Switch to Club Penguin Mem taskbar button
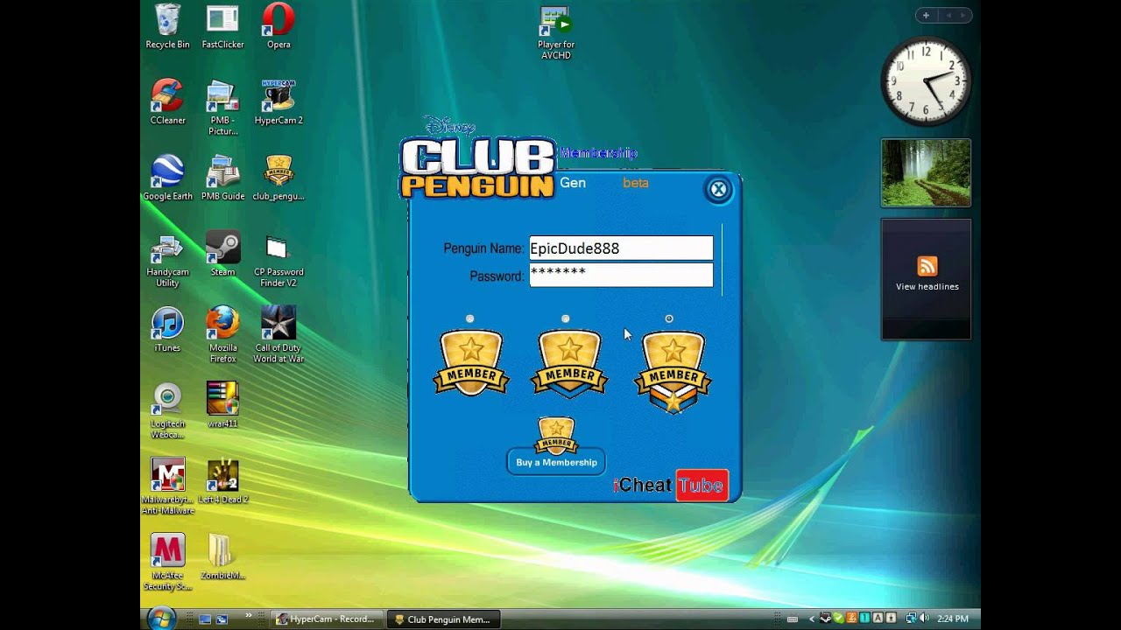 (443, 619)
